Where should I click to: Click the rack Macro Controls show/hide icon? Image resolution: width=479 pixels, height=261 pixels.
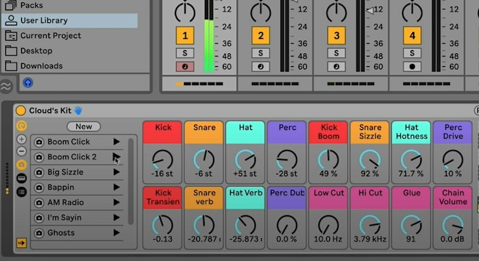22,126
